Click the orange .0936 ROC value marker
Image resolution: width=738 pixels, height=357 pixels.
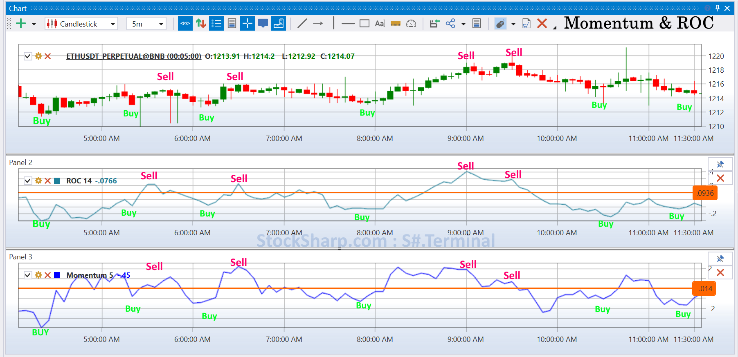click(x=705, y=193)
